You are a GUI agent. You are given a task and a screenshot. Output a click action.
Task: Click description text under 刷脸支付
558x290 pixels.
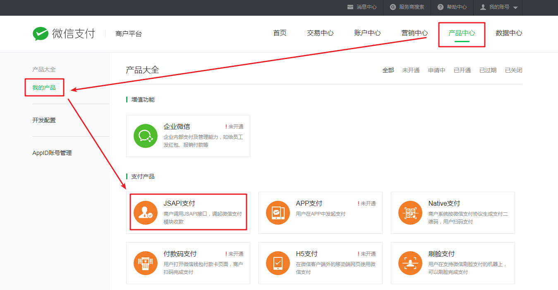click(x=467, y=268)
